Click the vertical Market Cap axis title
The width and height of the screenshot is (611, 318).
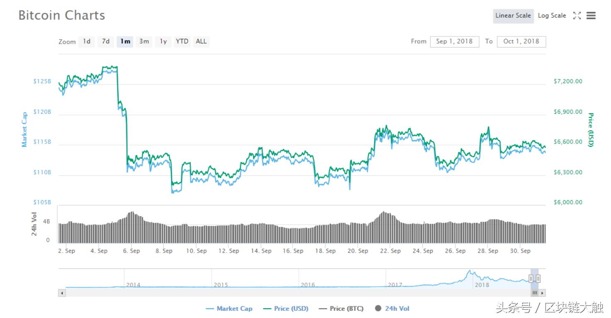(x=24, y=129)
